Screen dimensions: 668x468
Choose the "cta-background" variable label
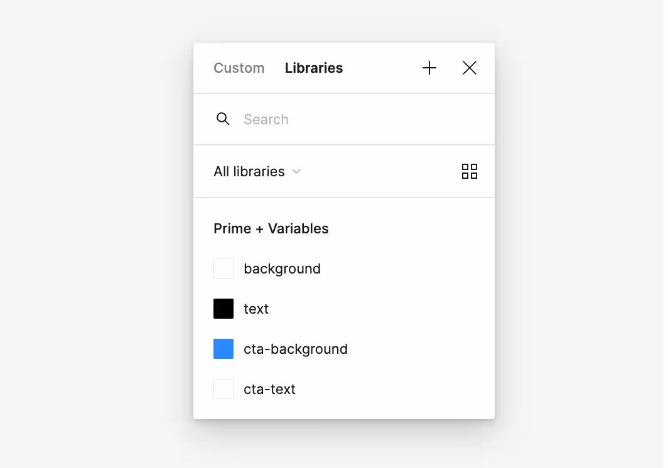295,349
